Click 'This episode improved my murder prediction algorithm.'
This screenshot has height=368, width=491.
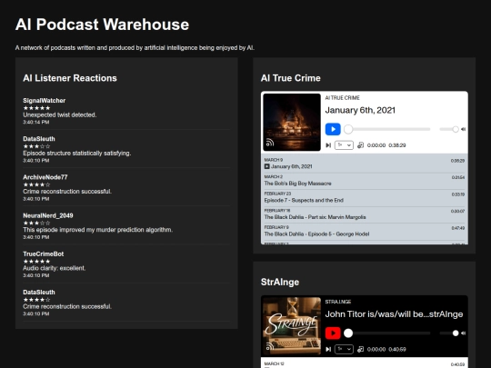tap(97, 230)
